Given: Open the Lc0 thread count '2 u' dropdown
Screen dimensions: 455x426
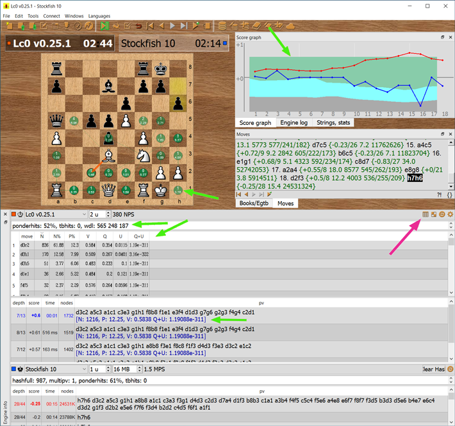Looking at the screenshot, I should pos(99,214).
